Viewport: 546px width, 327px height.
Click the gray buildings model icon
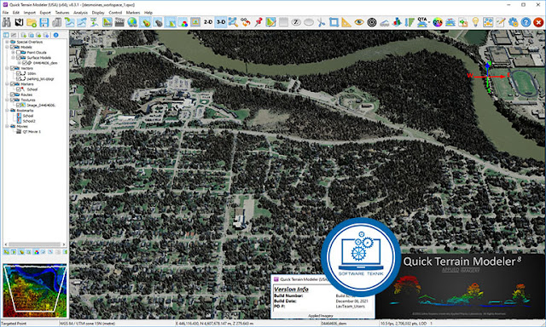coord(56,22)
